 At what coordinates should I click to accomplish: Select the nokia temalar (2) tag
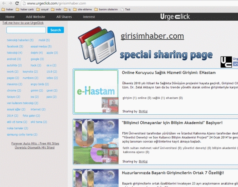point(18,128)
